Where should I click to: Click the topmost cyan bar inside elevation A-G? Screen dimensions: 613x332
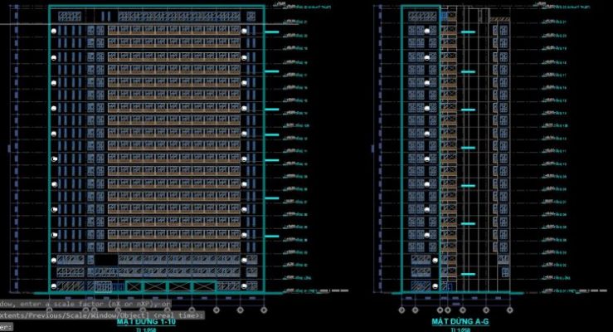468,33
